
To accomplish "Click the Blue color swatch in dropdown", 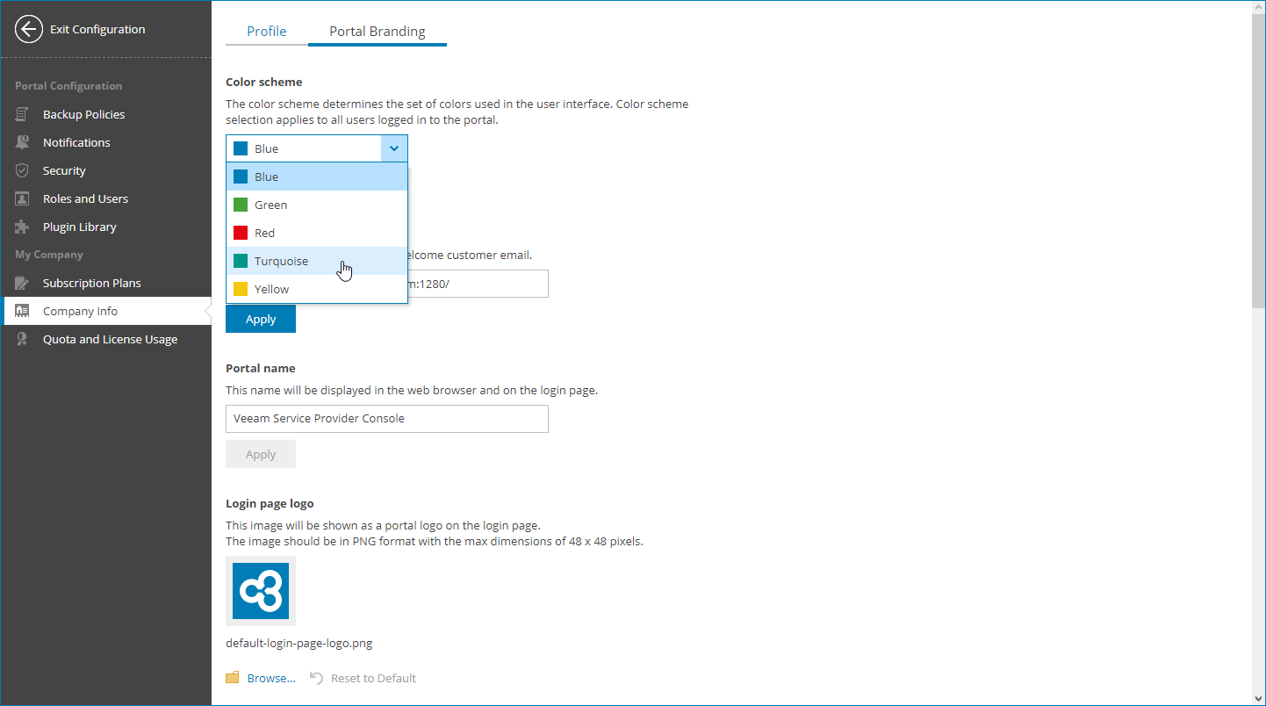I will (239, 176).
